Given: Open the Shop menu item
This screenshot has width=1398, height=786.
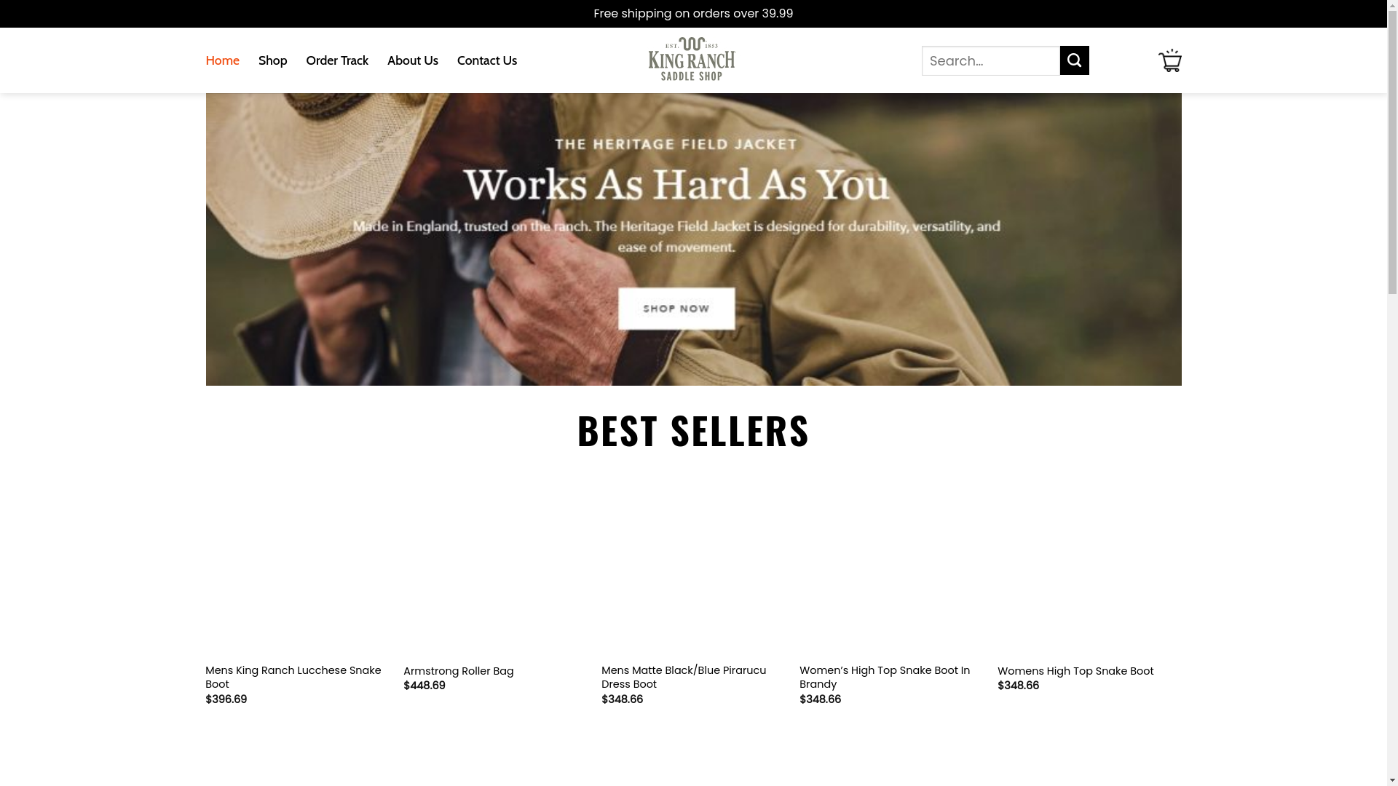Looking at the screenshot, I should pos(272,60).
